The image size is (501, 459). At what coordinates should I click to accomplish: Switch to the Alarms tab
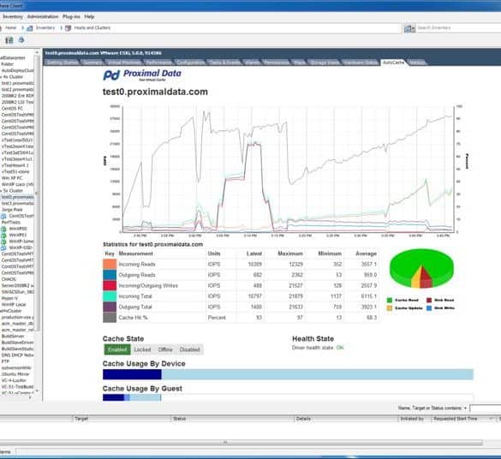coord(252,63)
